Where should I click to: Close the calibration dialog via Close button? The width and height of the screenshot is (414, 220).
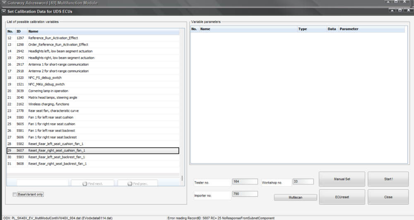[x=388, y=197]
